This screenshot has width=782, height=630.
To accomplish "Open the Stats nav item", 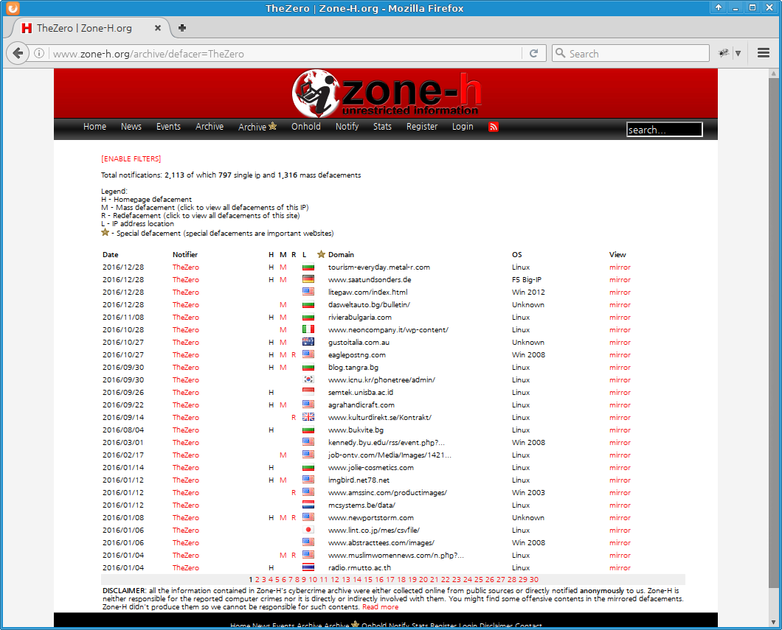I will coord(383,127).
